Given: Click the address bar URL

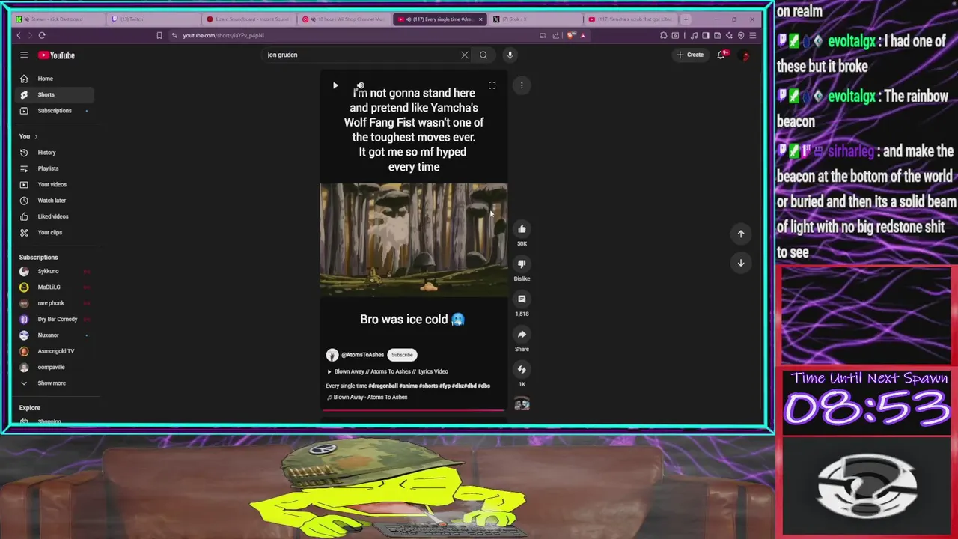Looking at the screenshot, I should pos(223,35).
